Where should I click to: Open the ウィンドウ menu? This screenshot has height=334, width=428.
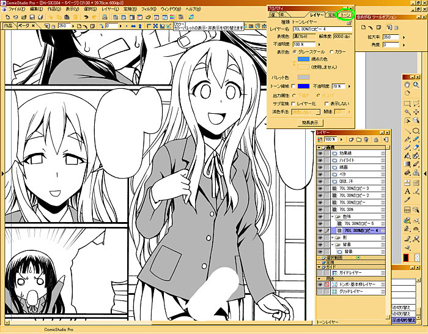[x=171, y=9]
